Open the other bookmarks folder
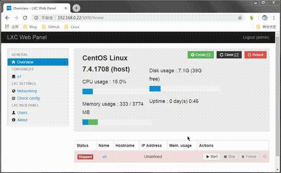The height and width of the screenshot is (173, 281). click(x=266, y=27)
